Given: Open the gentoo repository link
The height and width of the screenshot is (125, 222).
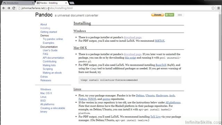Looking at the screenshot, I should pyautogui.click(x=106, y=99).
